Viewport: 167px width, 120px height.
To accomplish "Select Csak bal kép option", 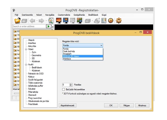I will (x=83, y=51).
